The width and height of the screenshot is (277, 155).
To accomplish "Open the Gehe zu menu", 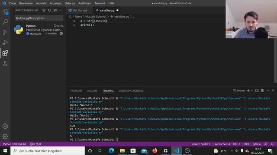I will (x=70, y=3).
